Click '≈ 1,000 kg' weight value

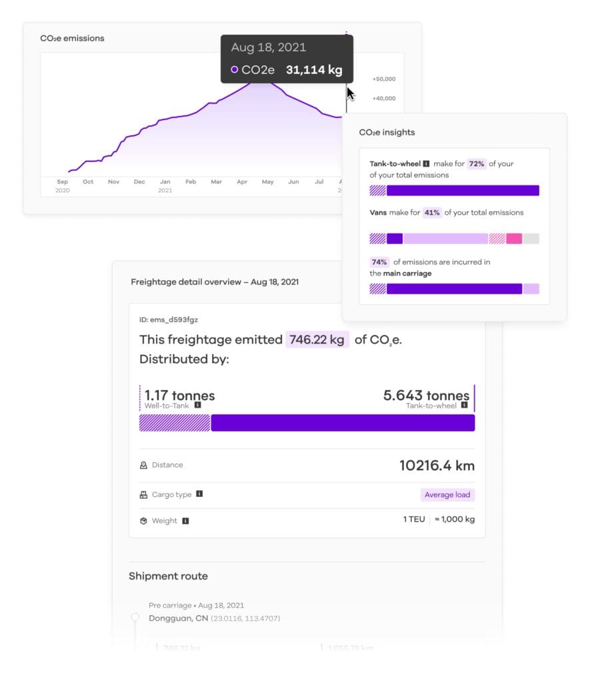coord(455,519)
